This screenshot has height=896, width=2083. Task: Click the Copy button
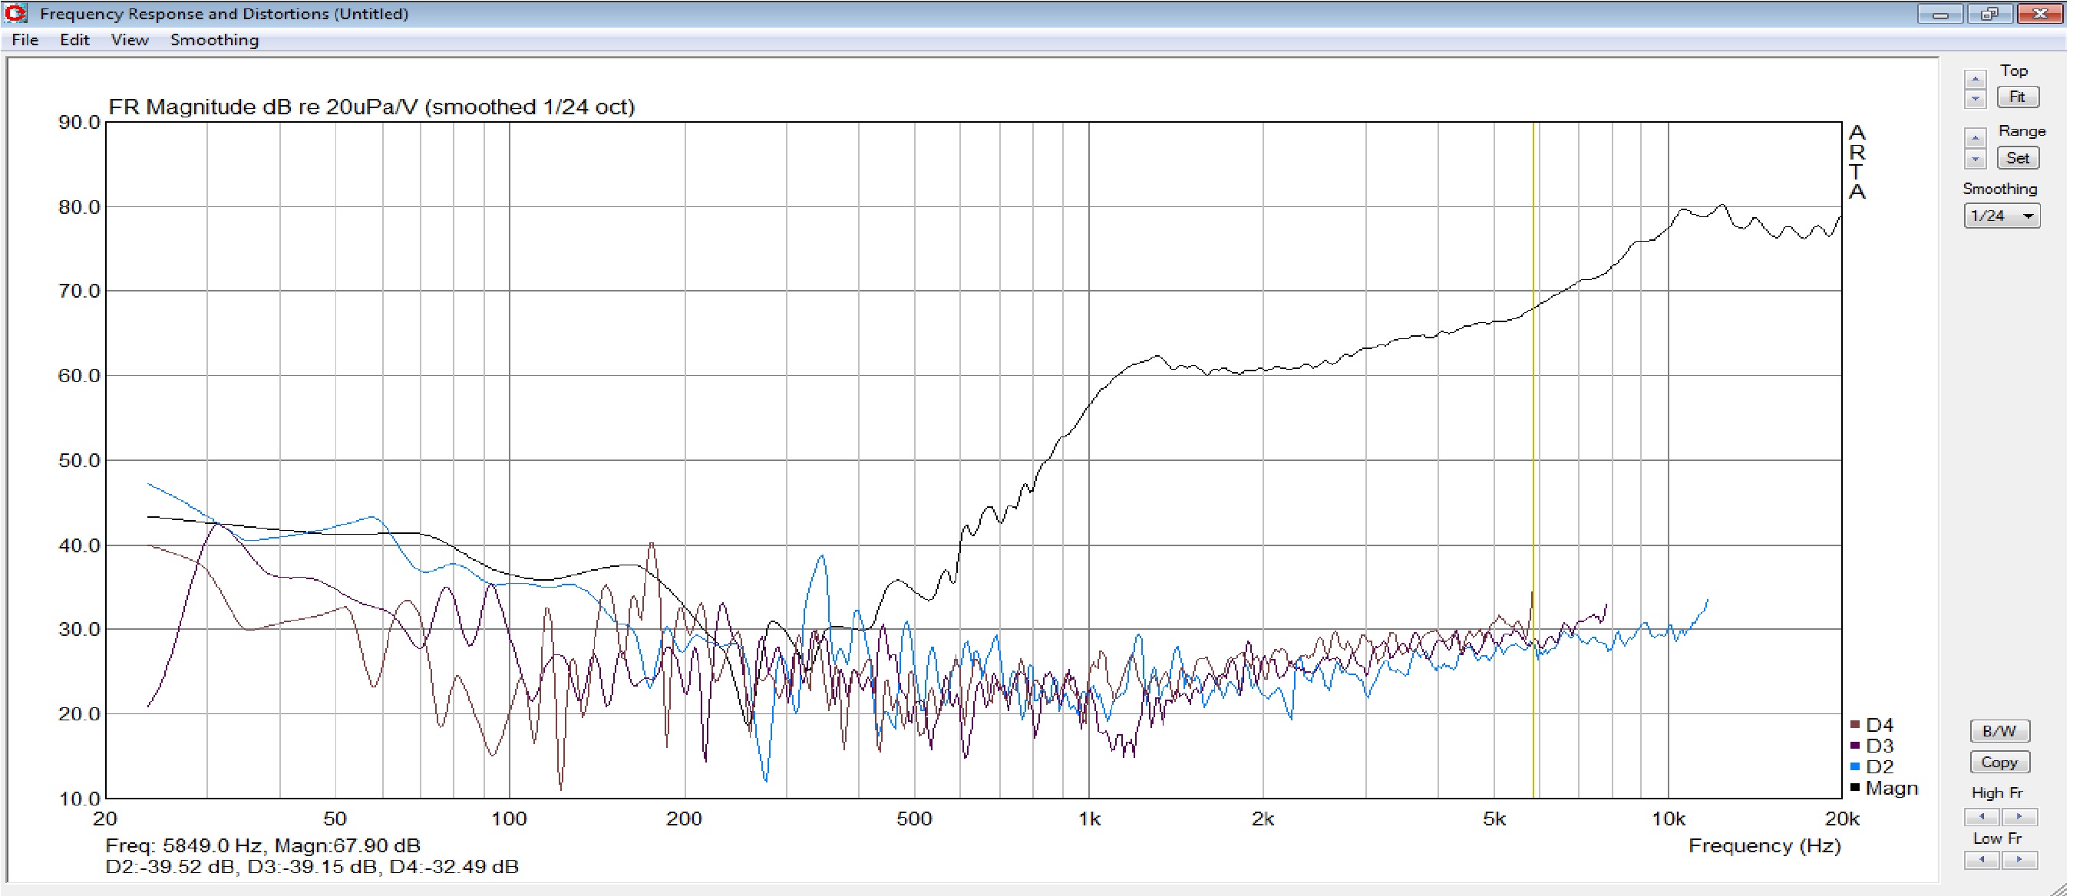click(1999, 762)
